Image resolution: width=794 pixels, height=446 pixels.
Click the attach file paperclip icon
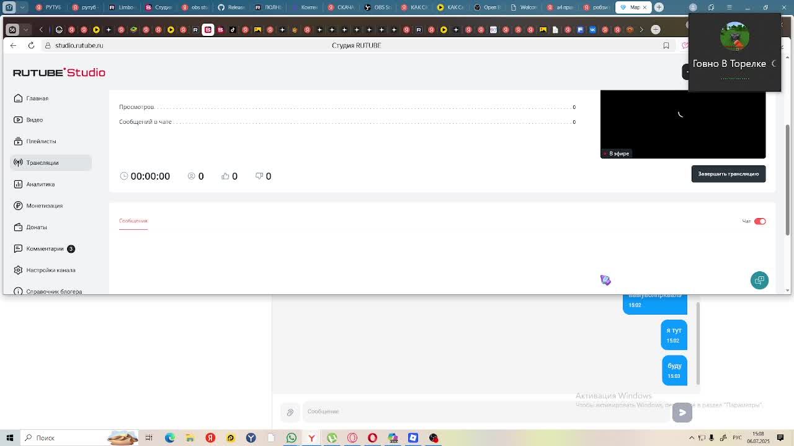[290, 413]
